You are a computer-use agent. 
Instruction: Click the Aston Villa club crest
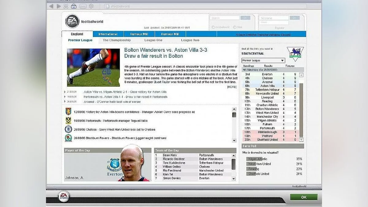(68, 112)
